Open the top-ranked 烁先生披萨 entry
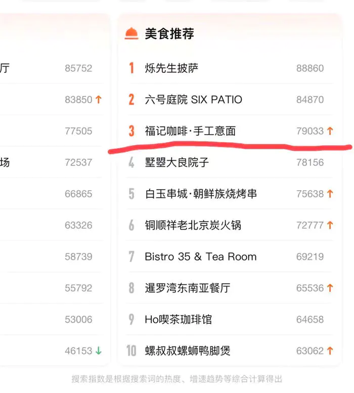354x393 pixels. click(x=171, y=68)
